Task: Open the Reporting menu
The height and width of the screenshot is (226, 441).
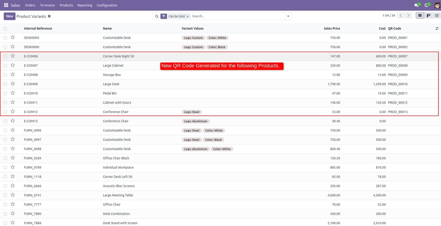Action: click(x=85, y=5)
